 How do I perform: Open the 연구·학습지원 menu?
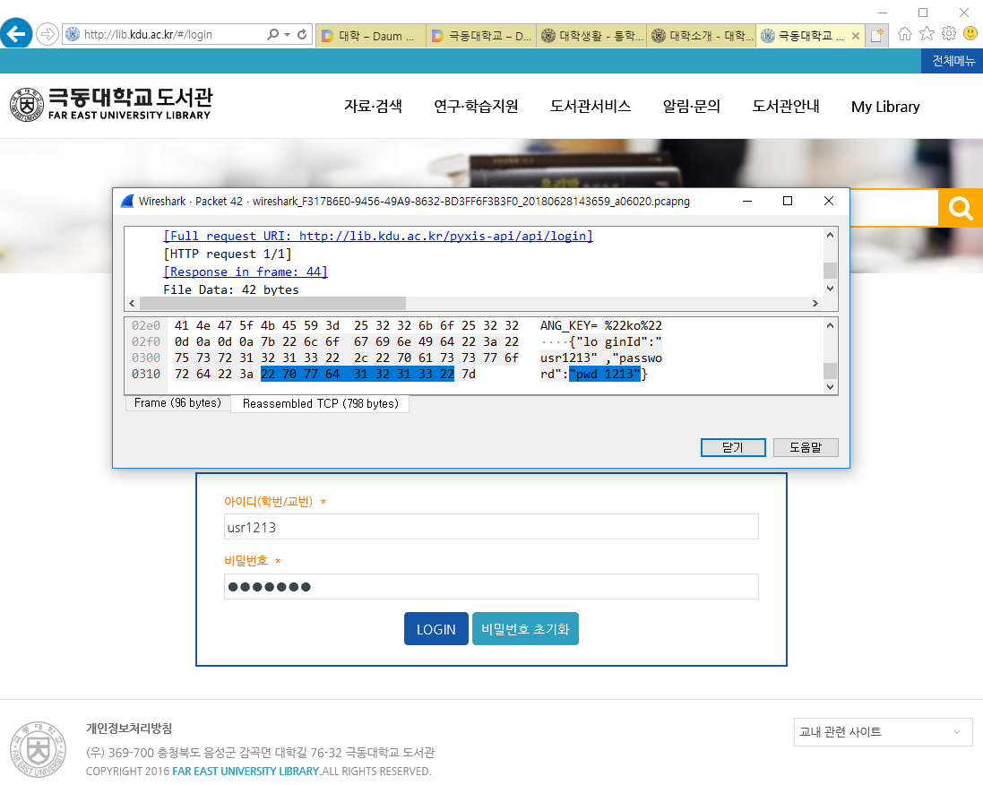476,107
